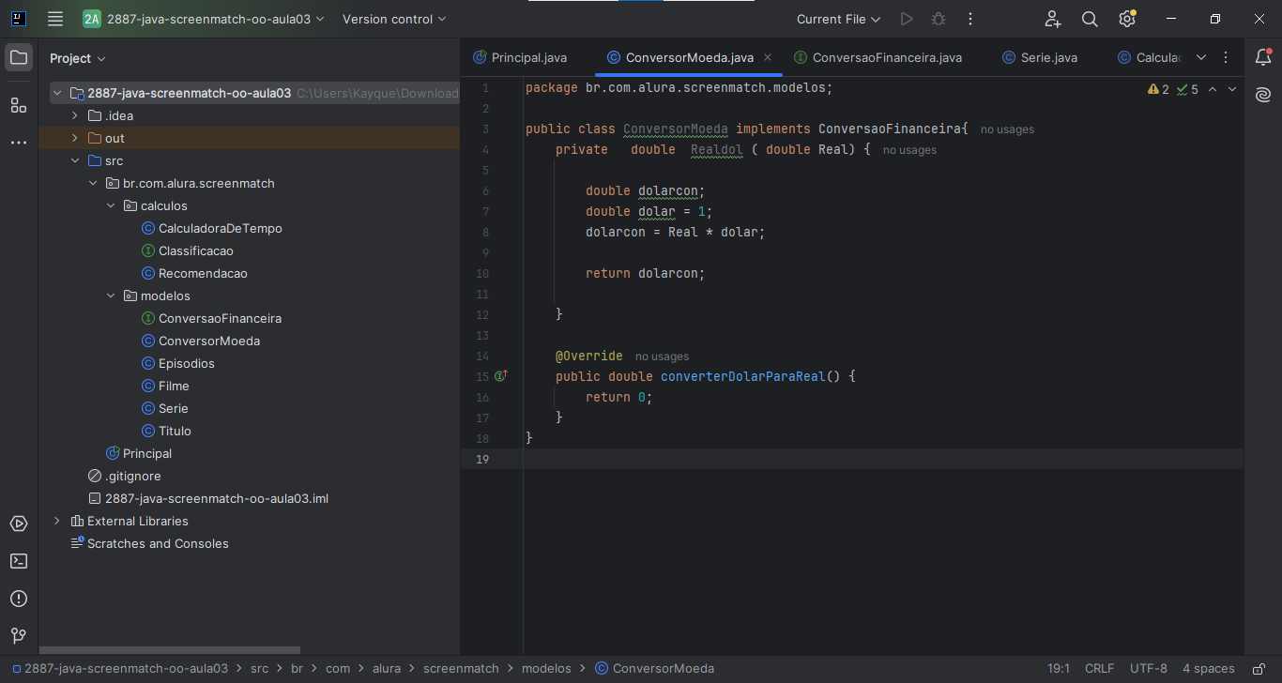Change UTF-8 file encoding
Screen dimensions: 1282x683
pyautogui.click(x=1149, y=669)
